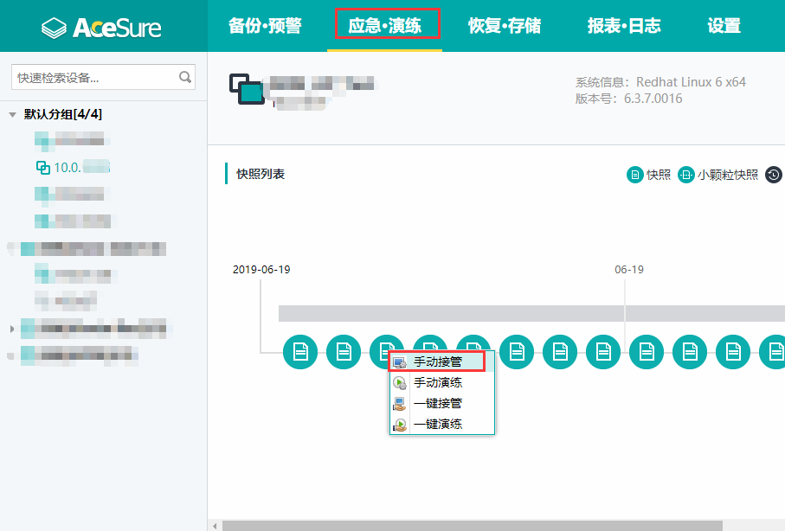The width and height of the screenshot is (785, 531).
Task: Open the dark snapshot history clock icon
Action: click(x=773, y=174)
